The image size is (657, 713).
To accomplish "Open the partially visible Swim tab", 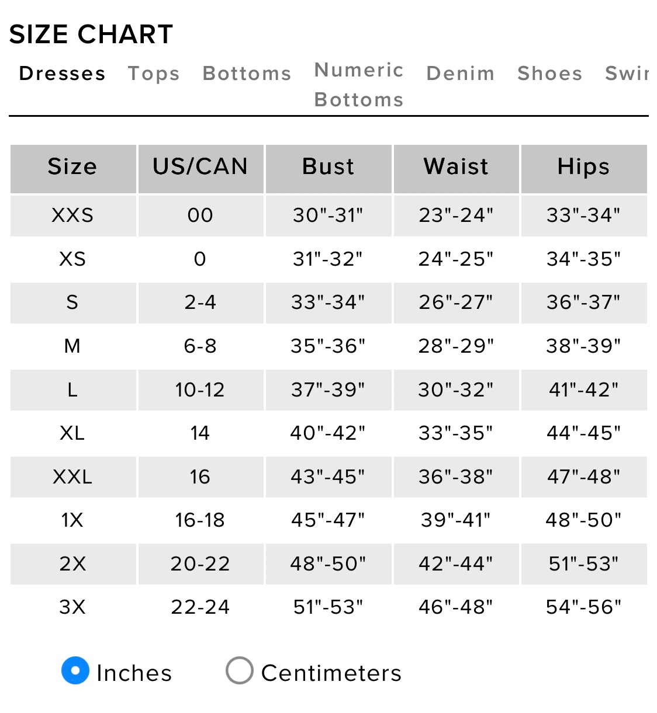I will click(x=627, y=74).
